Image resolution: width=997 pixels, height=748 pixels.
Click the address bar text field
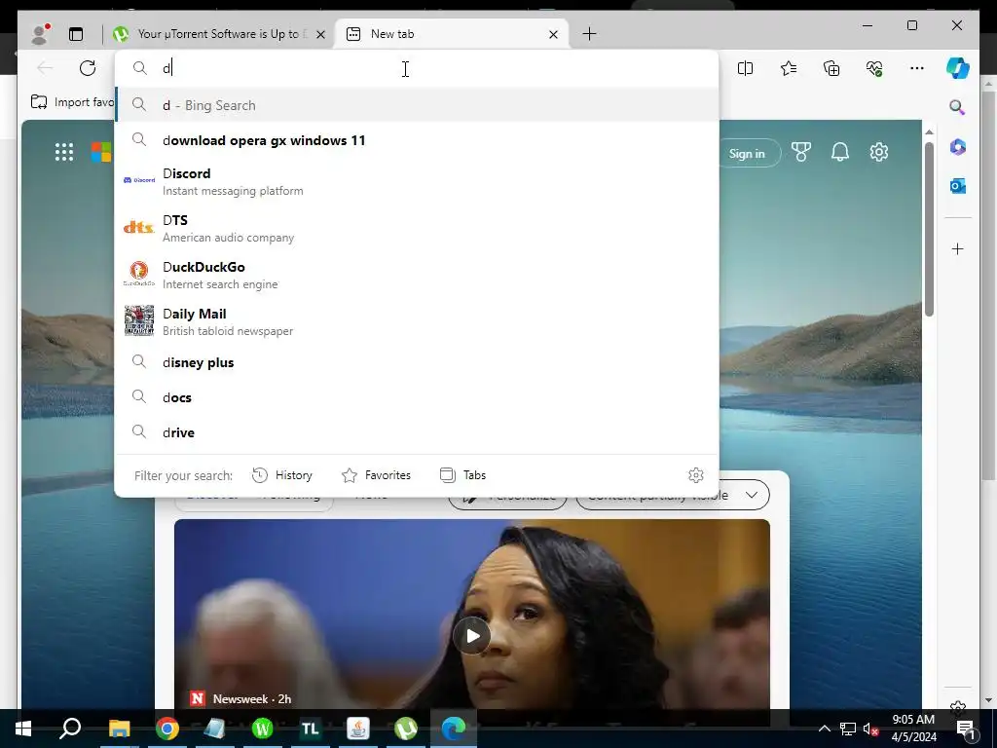tap(417, 68)
